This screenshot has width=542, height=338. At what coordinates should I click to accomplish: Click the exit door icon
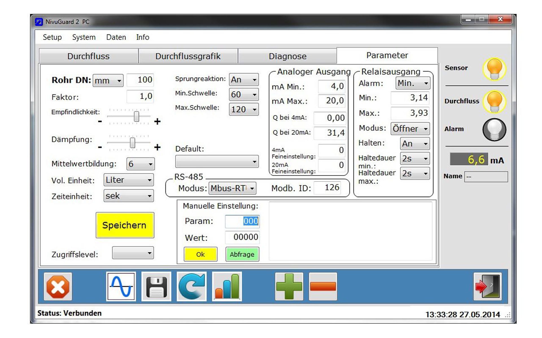(488, 286)
